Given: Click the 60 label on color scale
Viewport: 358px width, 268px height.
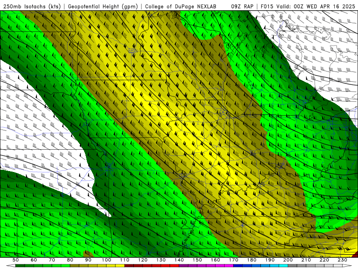Looking at the screenshot, I should 34,260.
